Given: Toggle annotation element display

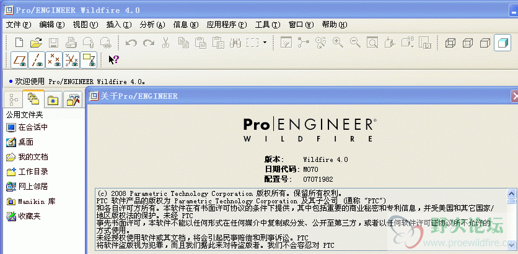Looking at the screenshot, I should coord(89,60).
